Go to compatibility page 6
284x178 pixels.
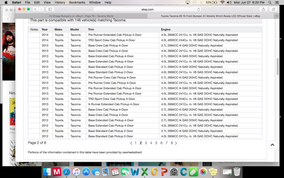(161, 143)
